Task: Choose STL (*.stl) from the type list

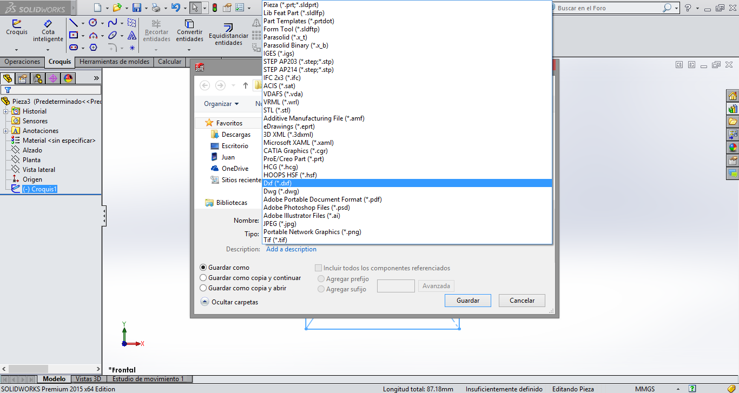Action: [407, 110]
